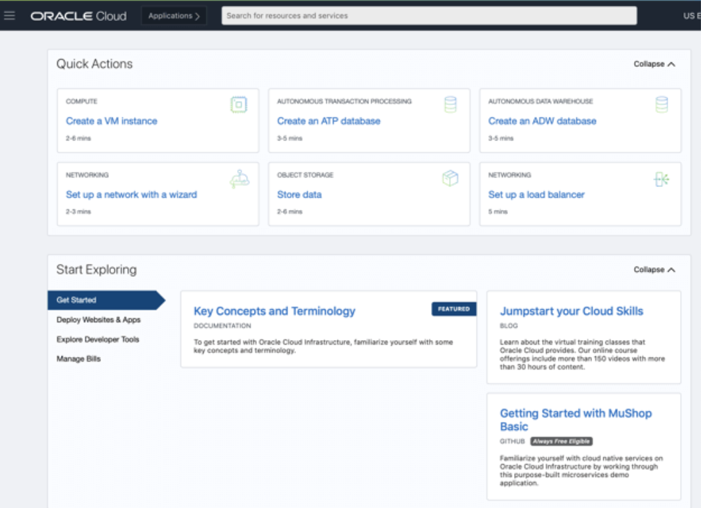Viewport: 701px width, 508px height.
Task: Click the network wizard icon
Action: pyautogui.click(x=240, y=179)
